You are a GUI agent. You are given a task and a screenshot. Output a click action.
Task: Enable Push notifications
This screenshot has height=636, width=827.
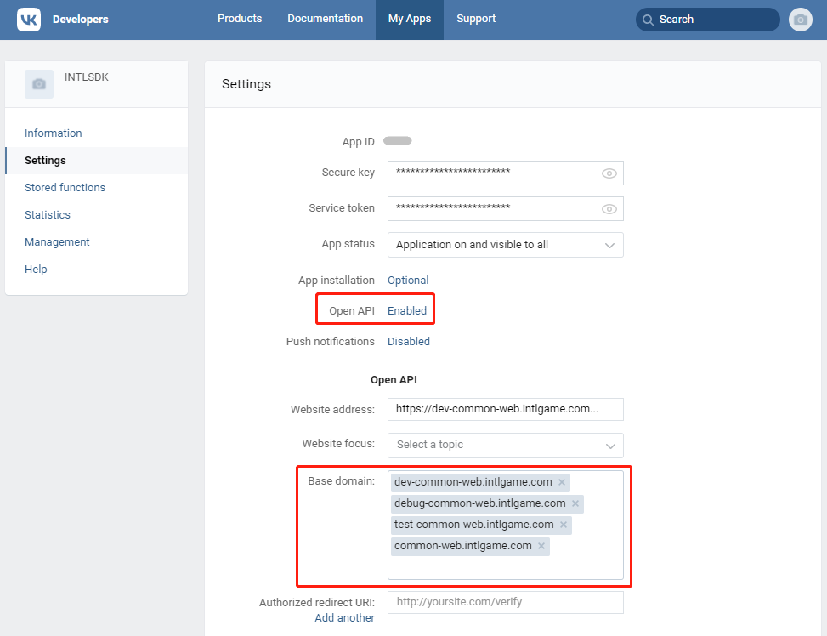tap(408, 341)
